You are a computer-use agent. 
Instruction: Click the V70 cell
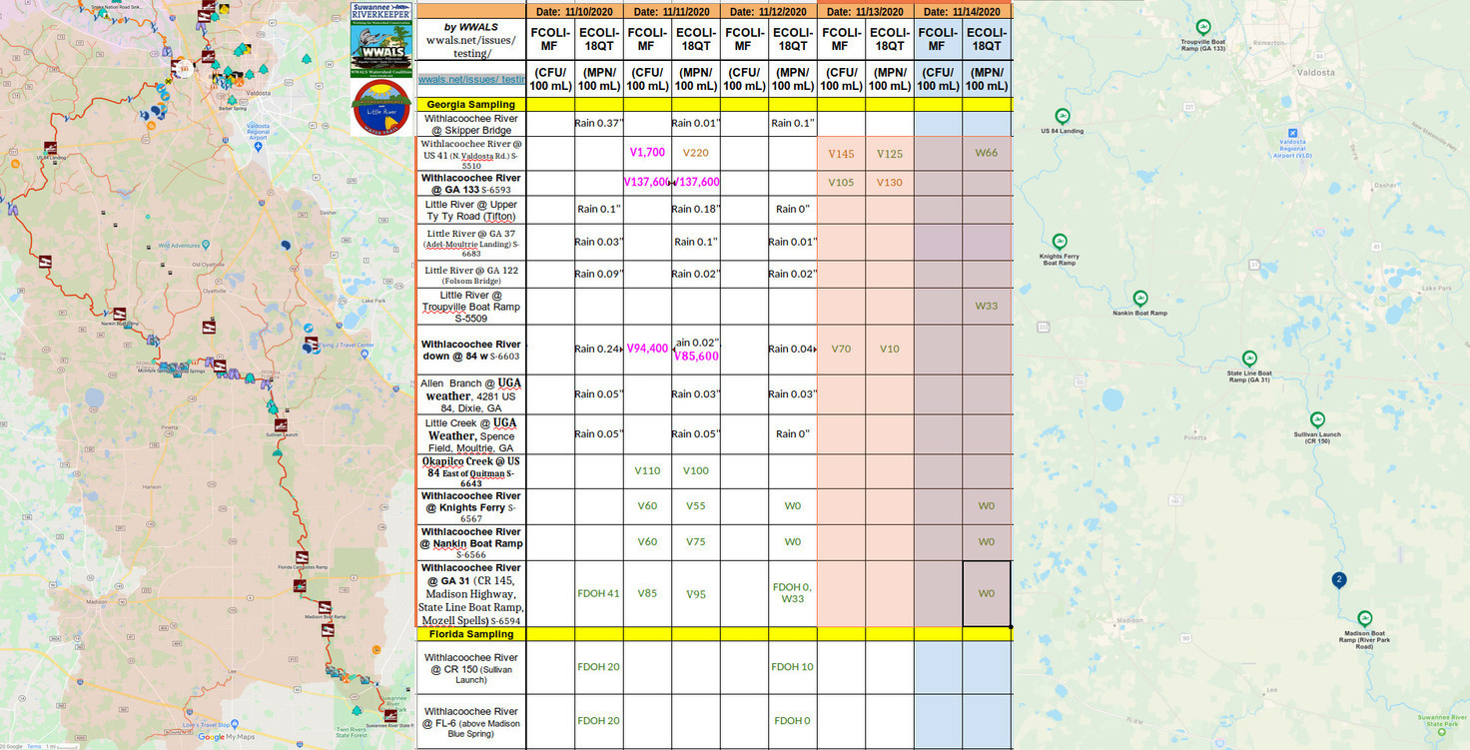841,349
